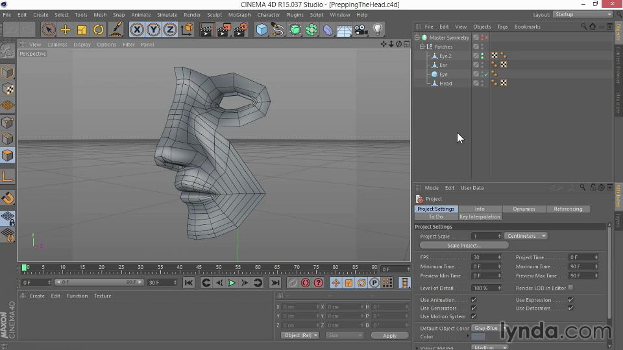Add a Cube primitive object

pos(262,30)
